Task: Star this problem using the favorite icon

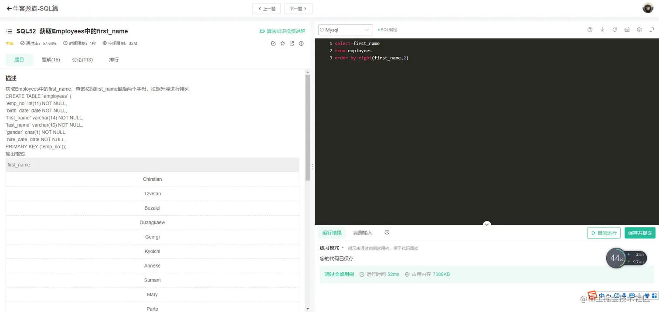Action: pyautogui.click(x=282, y=43)
